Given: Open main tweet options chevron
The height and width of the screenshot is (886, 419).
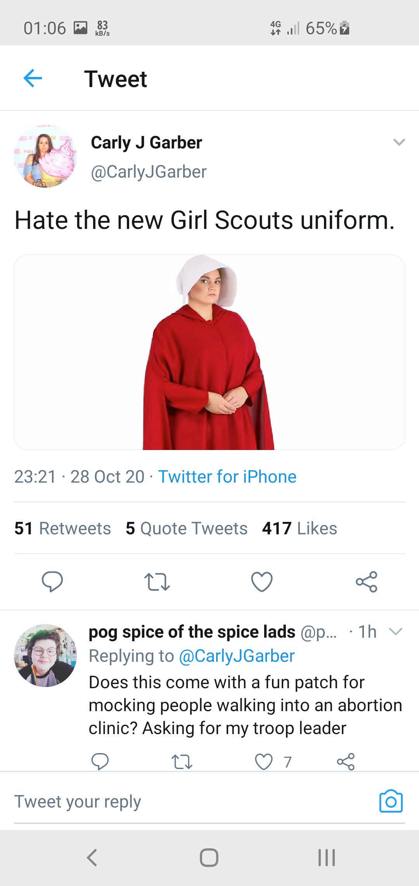Looking at the screenshot, I should click(399, 142).
